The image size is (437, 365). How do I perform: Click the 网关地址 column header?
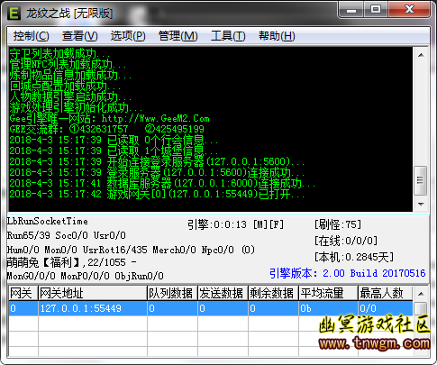(93, 293)
